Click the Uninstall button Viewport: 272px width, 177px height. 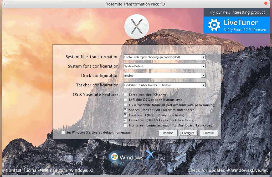pos(209,133)
